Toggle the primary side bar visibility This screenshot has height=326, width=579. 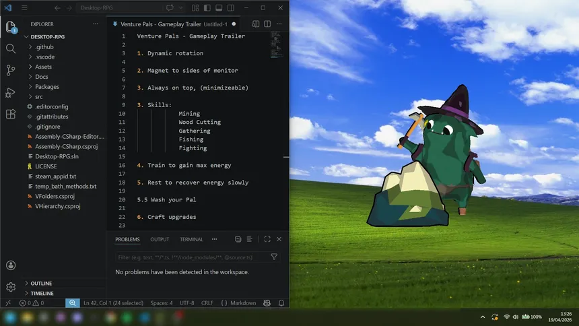[x=207, y=8]
